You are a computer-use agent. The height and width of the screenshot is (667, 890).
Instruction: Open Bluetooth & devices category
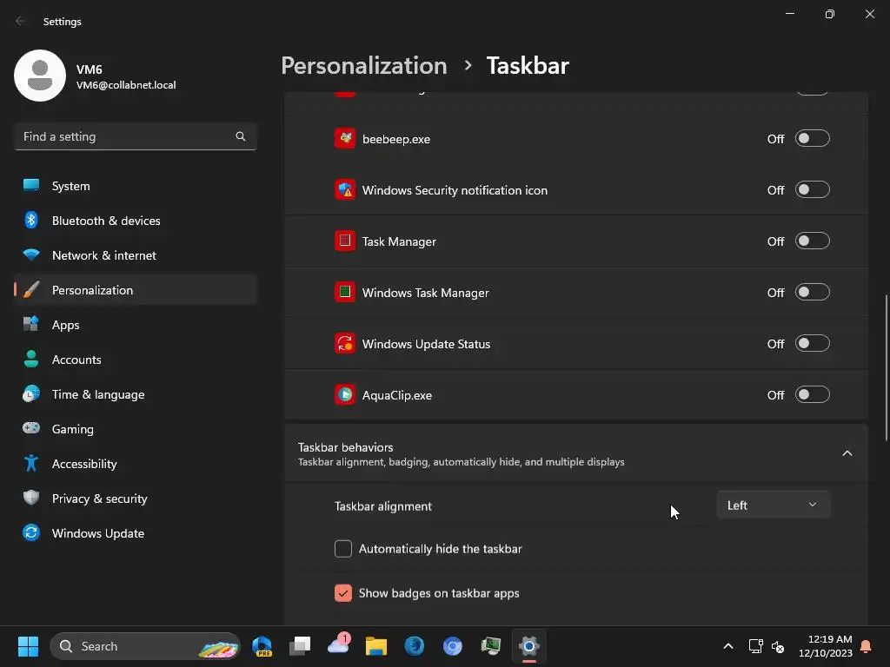(x=136, y=221)
